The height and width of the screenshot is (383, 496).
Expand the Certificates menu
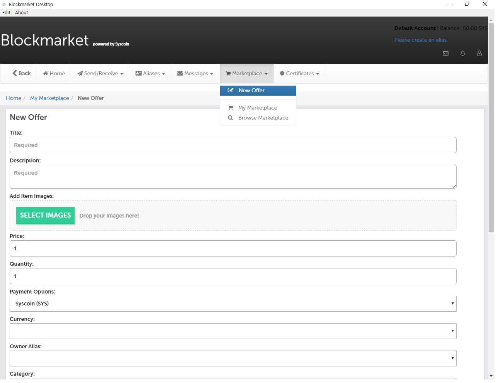(299, 73)
